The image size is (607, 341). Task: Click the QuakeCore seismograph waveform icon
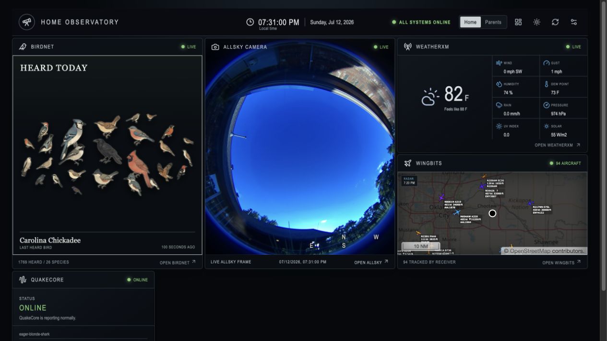click(x=23, y=280)
